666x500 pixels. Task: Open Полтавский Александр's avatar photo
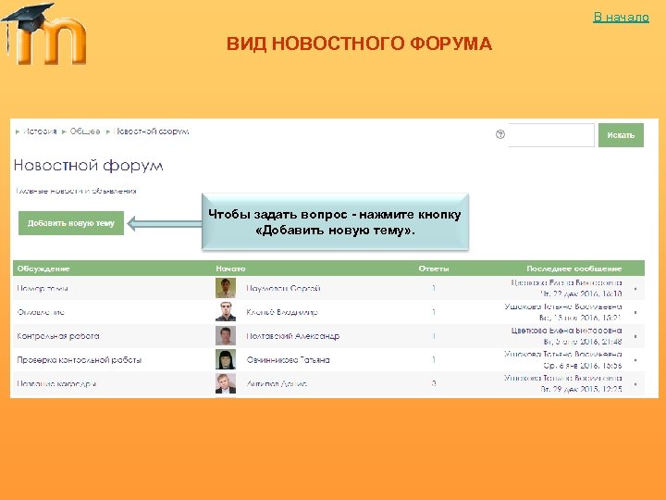(226, 336)
